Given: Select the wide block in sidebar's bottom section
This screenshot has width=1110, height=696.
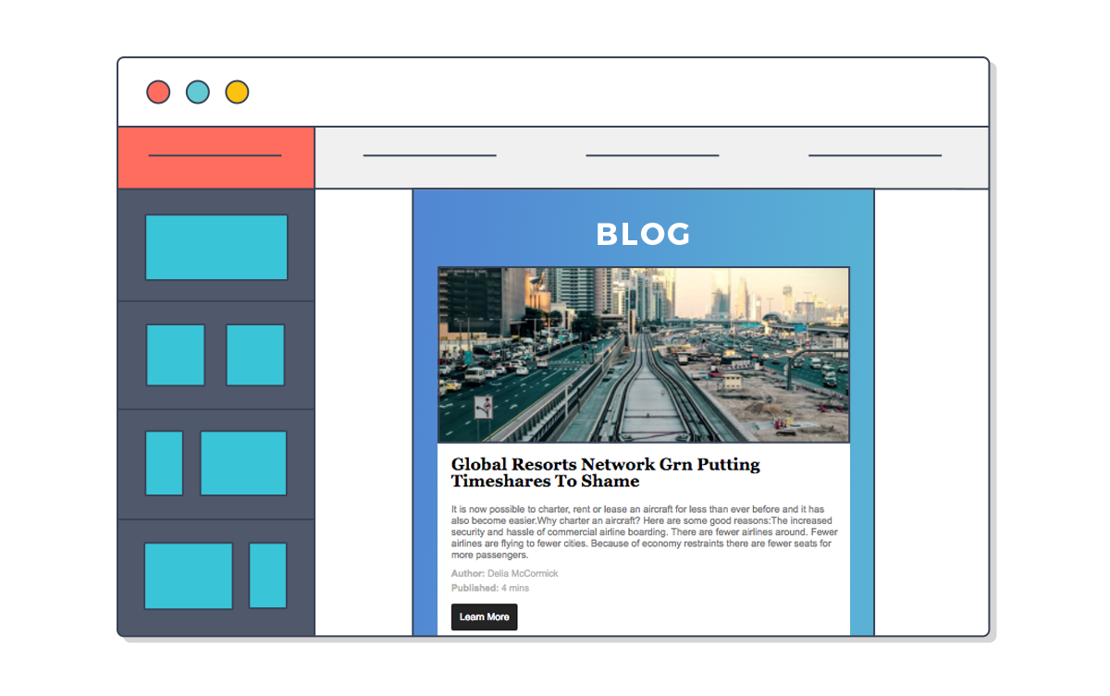Looking at the screenshot, I should tap(189, 576).
